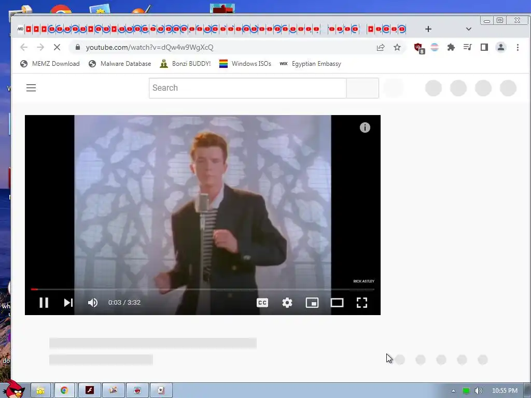Screen dimensions: 531x398
Task: Open Flash app in taskbar
Action: point(89,391)
